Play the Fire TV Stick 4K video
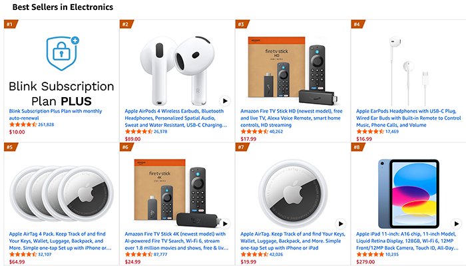The image size is (466, 266). pos(225,224)
